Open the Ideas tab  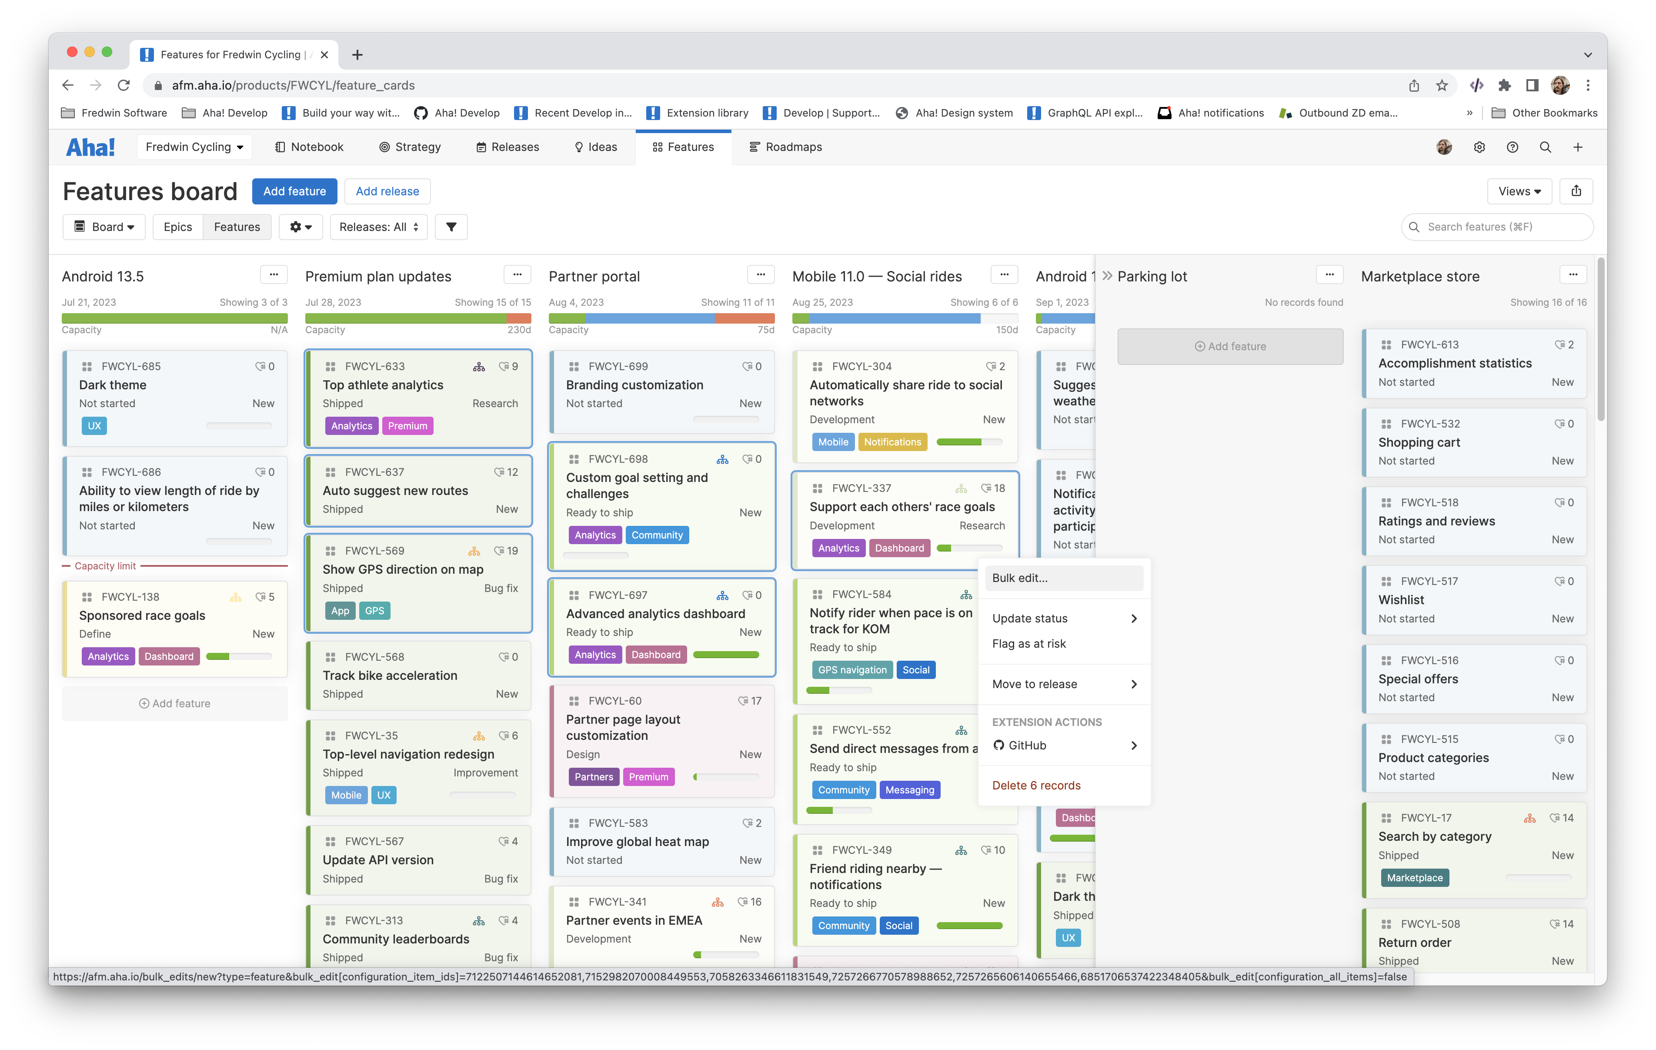pyautogui.click(x=595, y=147)
